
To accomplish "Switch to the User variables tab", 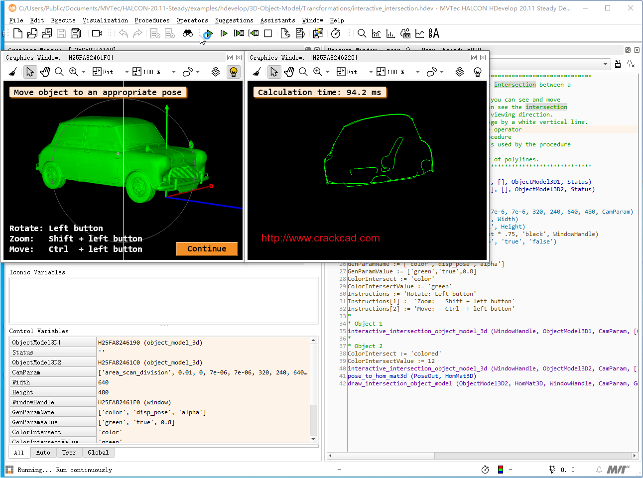I will click(69, 453).
